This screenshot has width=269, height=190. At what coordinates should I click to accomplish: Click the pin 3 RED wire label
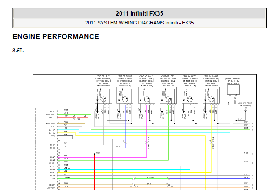click(66, 116)
